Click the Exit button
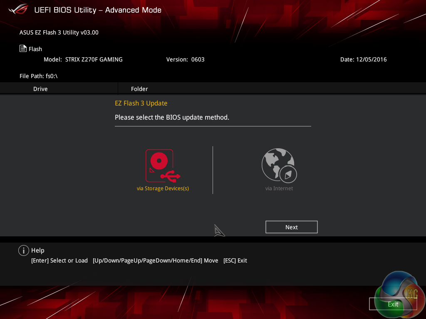The image size is (426, 319). 393,304
